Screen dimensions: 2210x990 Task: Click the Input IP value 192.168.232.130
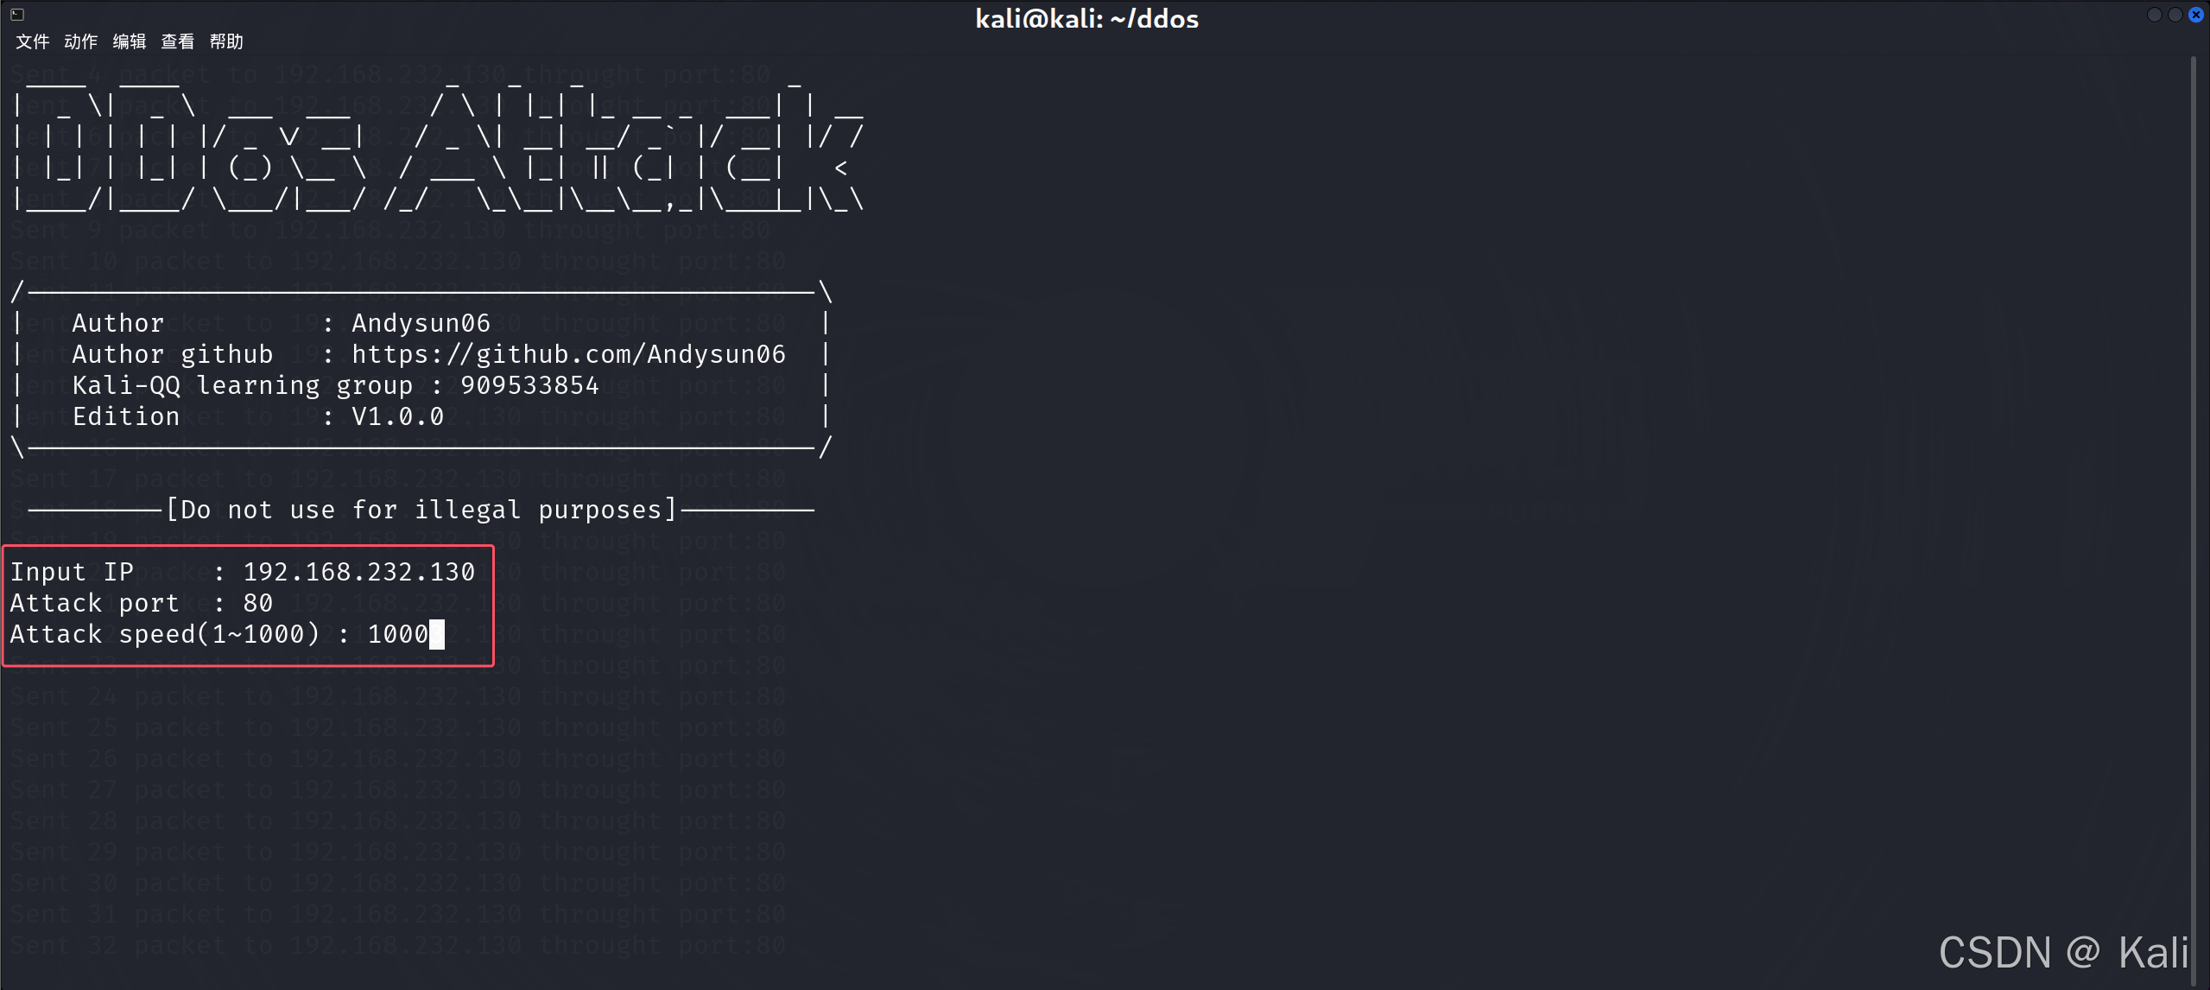[x=358, y=572]
